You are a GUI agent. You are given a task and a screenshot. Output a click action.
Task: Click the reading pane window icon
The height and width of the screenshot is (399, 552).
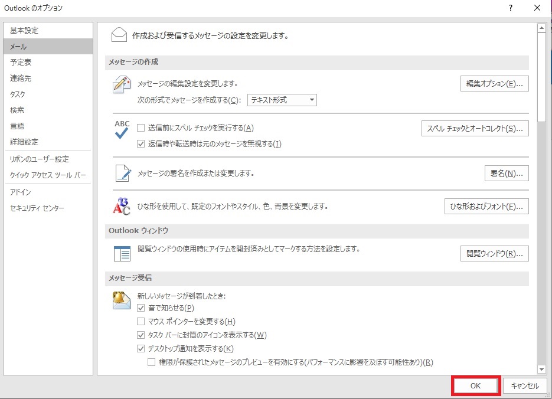(122, 253)
